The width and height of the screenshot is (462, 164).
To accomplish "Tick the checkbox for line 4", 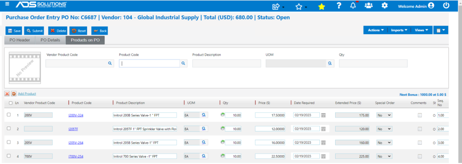I will (x=9, y=155).
